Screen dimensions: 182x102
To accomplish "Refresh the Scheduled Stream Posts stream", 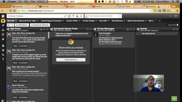I will click(x=87, y=29).
